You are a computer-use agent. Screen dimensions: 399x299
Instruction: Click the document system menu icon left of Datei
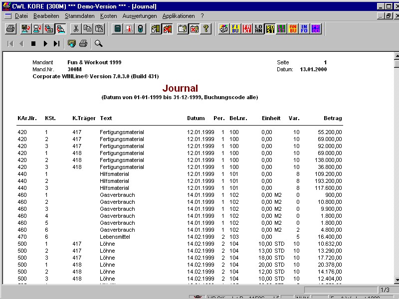(x=8, y=16)
